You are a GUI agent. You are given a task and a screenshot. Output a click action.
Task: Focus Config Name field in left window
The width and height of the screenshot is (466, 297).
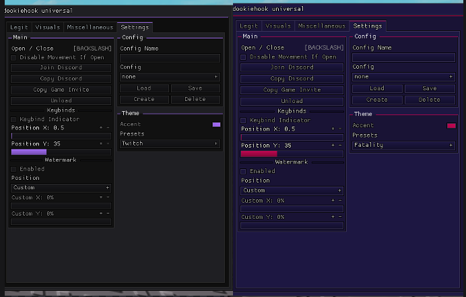(170, 58)
